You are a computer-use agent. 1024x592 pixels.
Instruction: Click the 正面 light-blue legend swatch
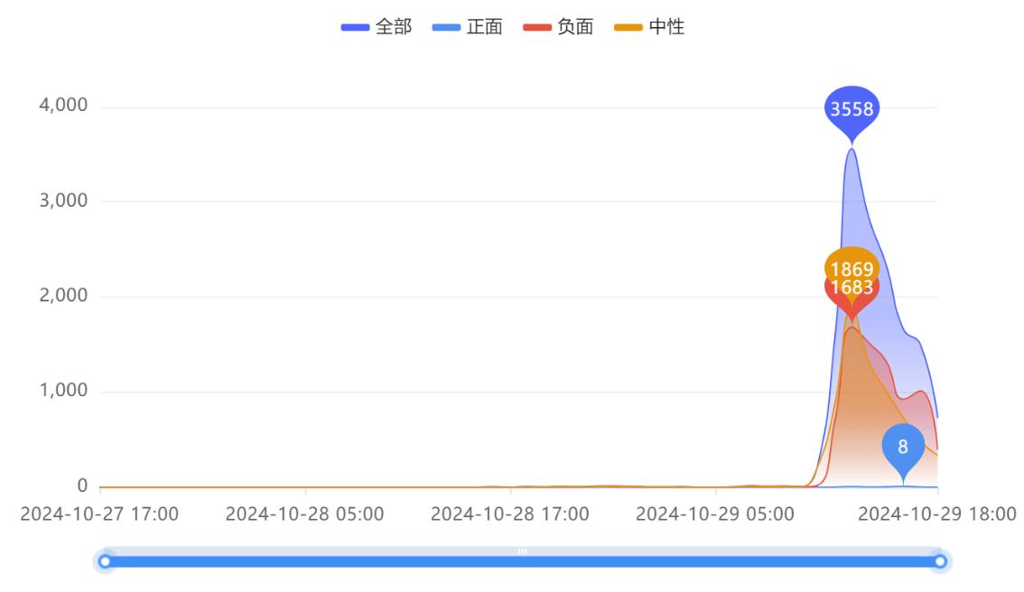(x=447, y=27)
